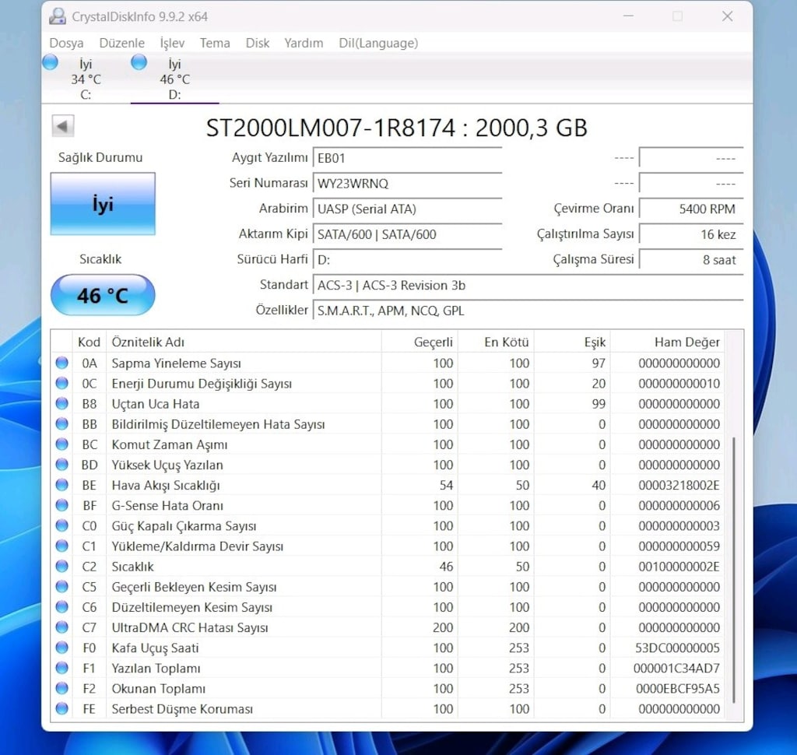
Task: Click the Kod column header
Action: click(x=89, y=342)
